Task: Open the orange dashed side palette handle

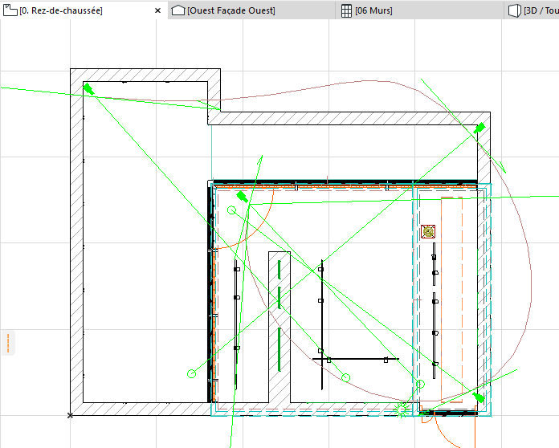Action: (x=8, y=343)
